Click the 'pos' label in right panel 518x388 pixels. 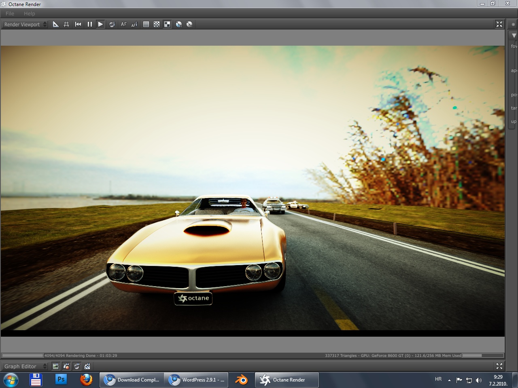(x=514, y=95)
